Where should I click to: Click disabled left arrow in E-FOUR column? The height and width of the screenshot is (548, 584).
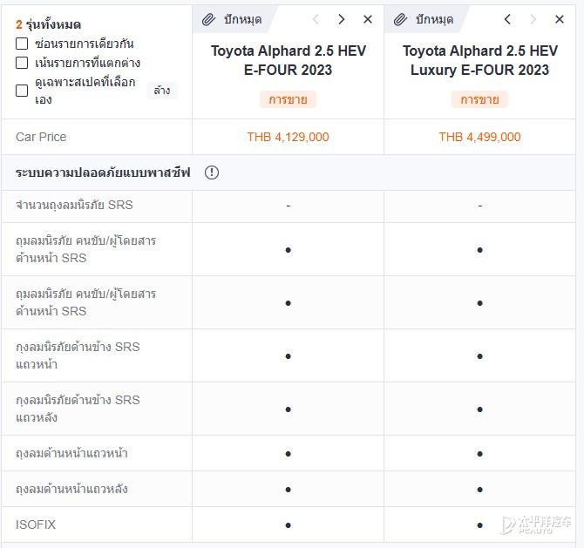pyautogui.click(x=316, y=19)
